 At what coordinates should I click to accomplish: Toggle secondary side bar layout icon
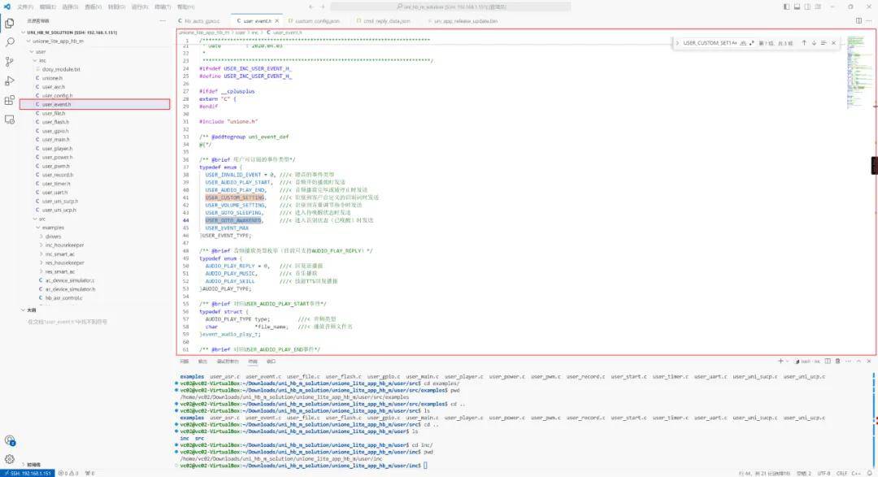click(x=807, y=7)
